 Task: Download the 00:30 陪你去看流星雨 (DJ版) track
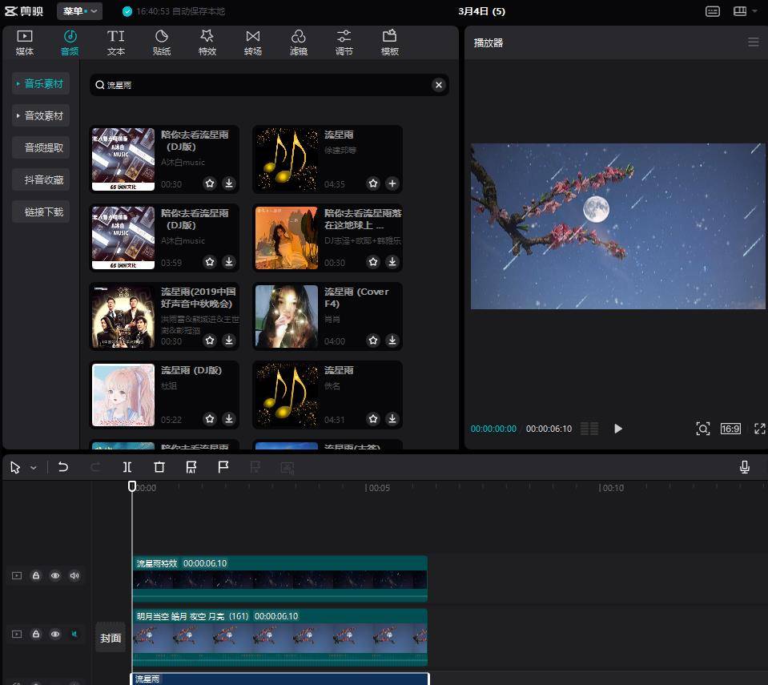229,183
